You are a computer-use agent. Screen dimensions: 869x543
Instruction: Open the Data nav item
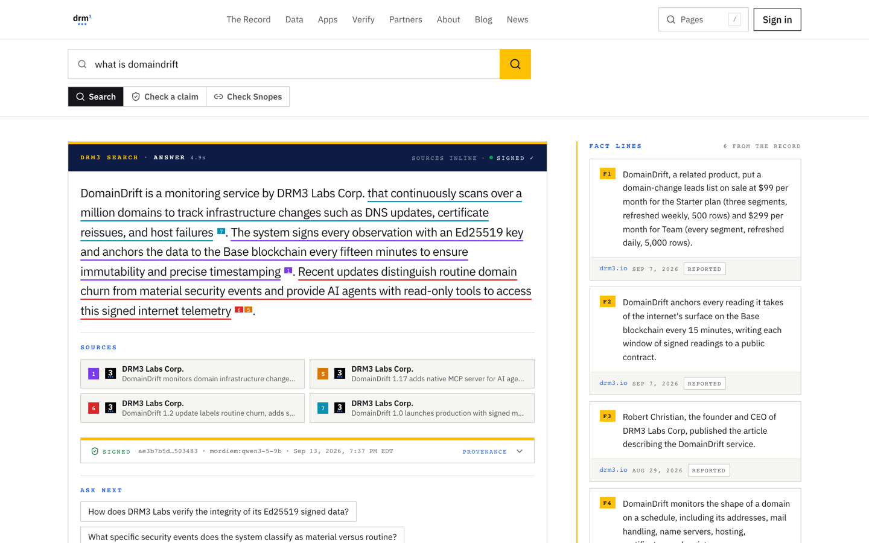pos(294,19)
